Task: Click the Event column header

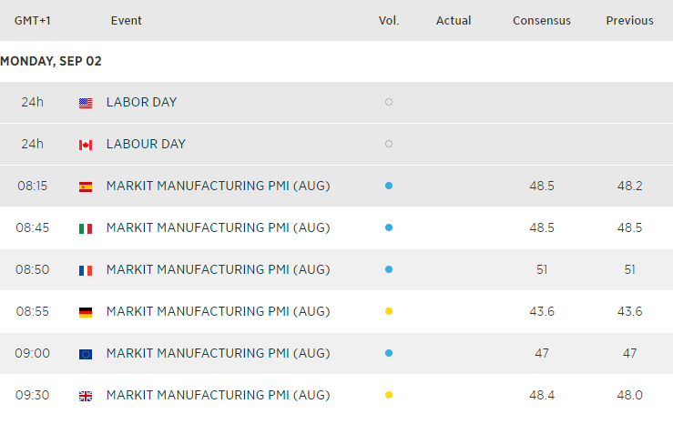Action: (126, 20)
